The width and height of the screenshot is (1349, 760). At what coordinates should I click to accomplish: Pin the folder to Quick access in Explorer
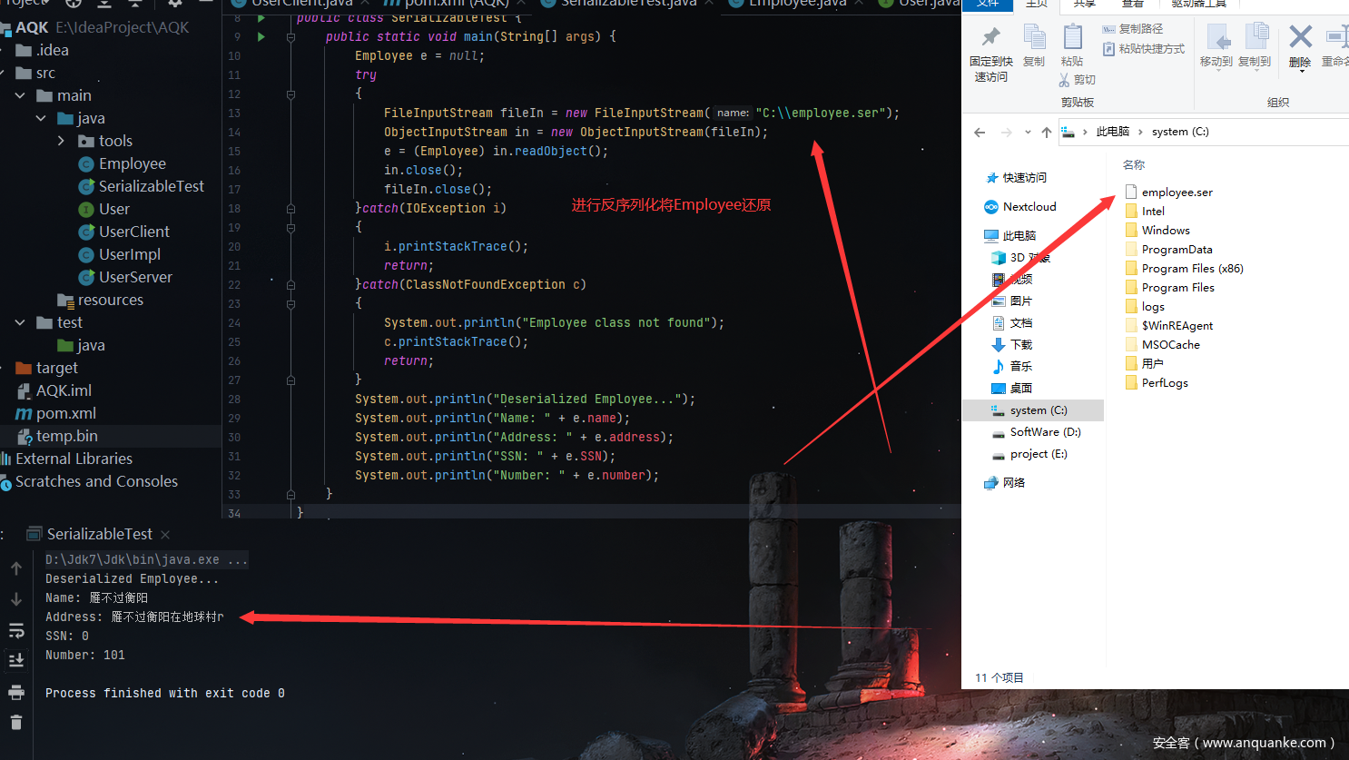[991, 54]
